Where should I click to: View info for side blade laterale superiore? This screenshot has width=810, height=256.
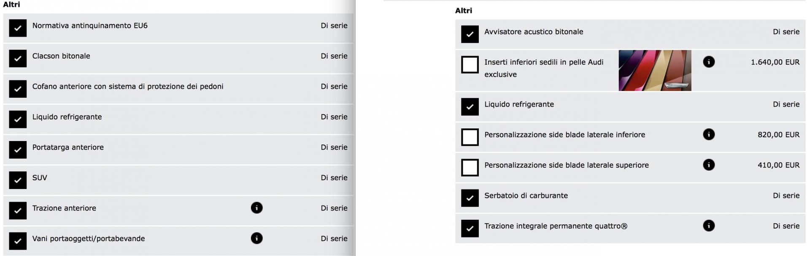(x=709, y=165)
